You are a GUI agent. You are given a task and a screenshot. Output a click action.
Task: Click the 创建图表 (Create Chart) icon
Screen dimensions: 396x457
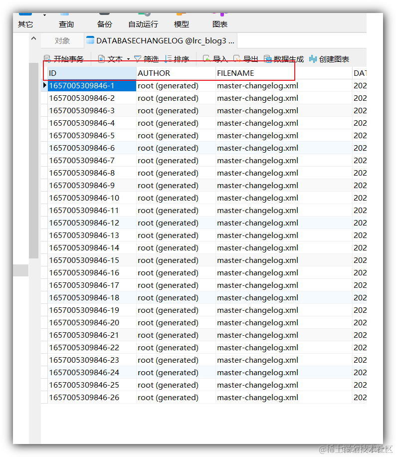click(313, 59)
